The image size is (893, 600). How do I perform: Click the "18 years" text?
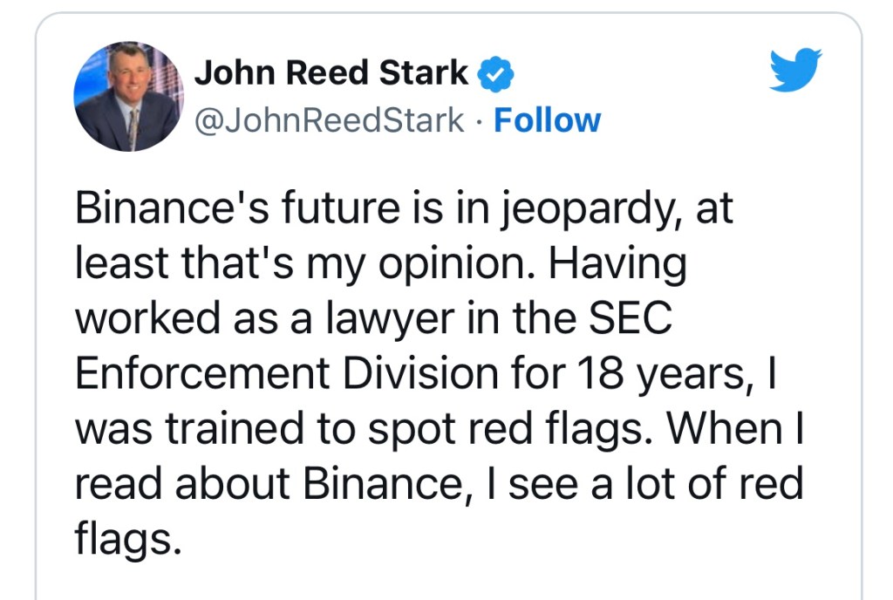tap(667, 375)
